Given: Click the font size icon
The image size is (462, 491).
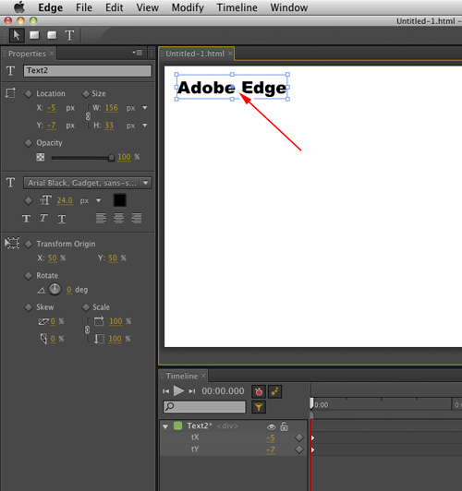Looking at the screenshot, I should pos(46,200).
